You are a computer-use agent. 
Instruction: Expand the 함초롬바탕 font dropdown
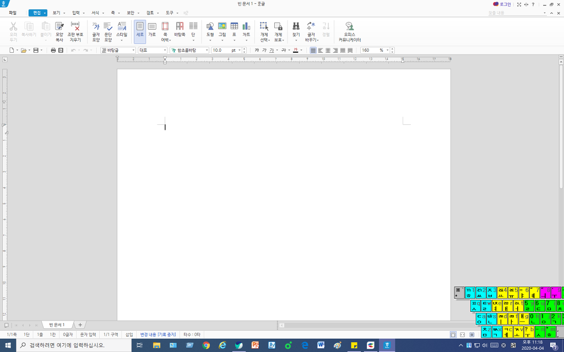207,50
